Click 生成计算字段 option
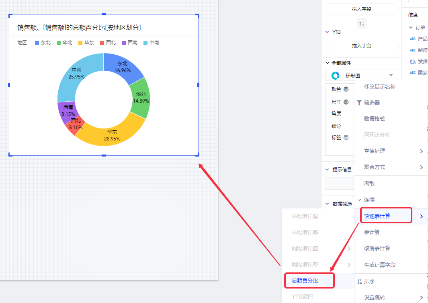Viewport: 428px width, 303px height. coord(380,265)
